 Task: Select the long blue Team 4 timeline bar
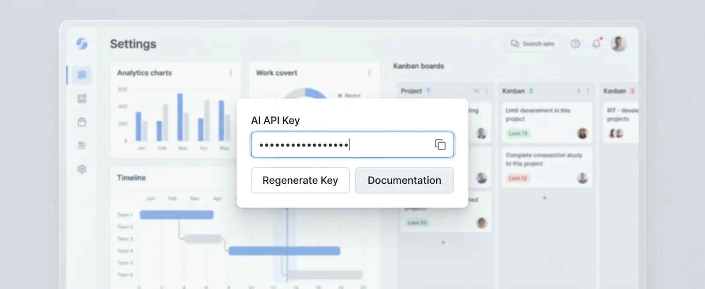point(284,251)
